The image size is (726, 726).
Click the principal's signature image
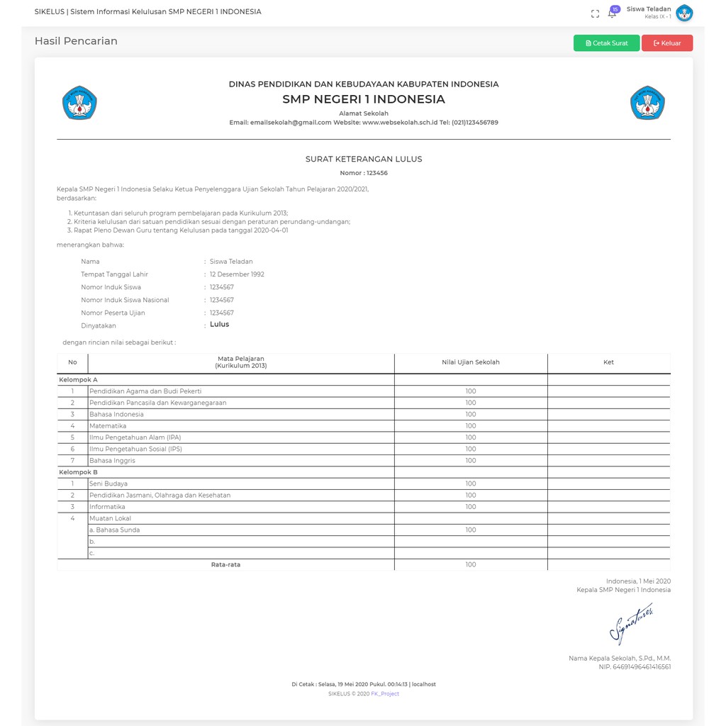point(631,623)
